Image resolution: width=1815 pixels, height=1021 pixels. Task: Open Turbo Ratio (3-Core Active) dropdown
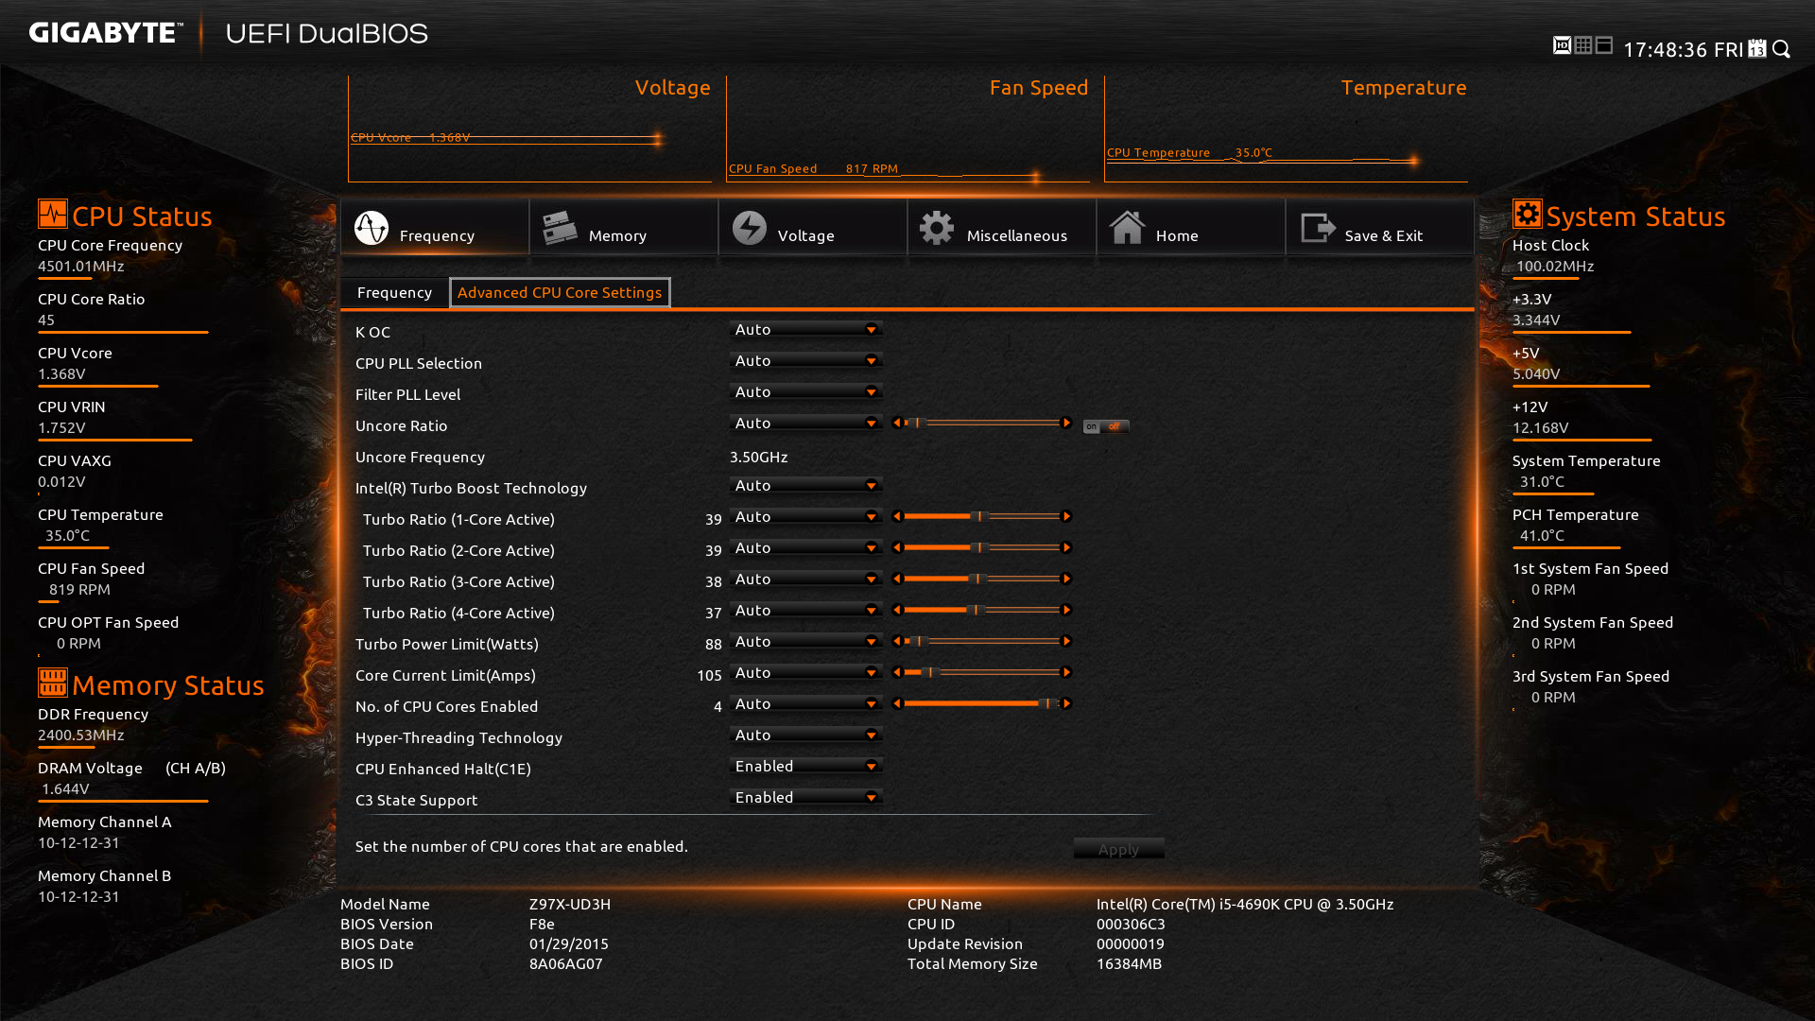tap(806, 579)
